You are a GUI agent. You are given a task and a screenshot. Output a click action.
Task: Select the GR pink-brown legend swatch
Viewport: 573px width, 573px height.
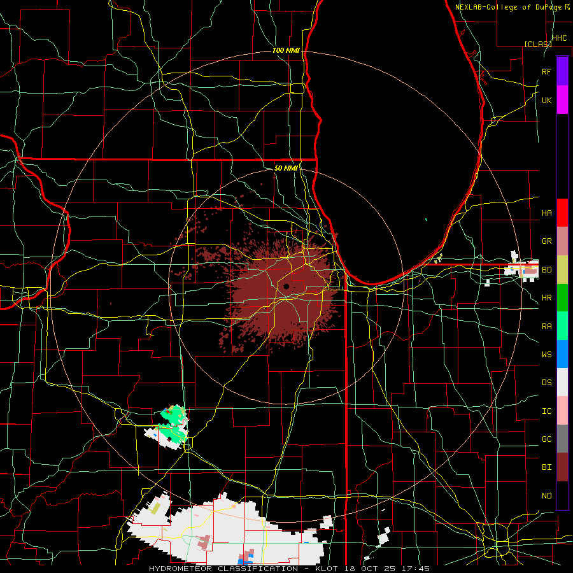coord(562,241)
